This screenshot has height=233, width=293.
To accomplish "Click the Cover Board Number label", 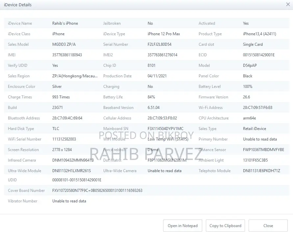I will tap(26, 191).
